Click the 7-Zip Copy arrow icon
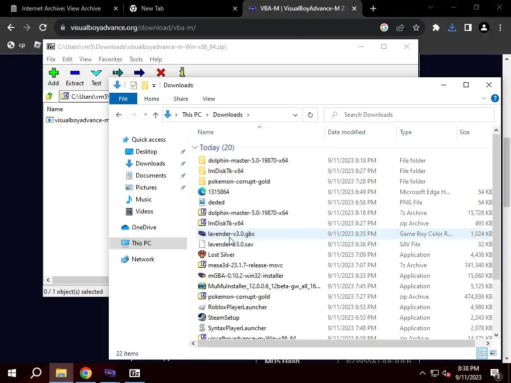This screenshot has width=511, height=383. [118, 72]
